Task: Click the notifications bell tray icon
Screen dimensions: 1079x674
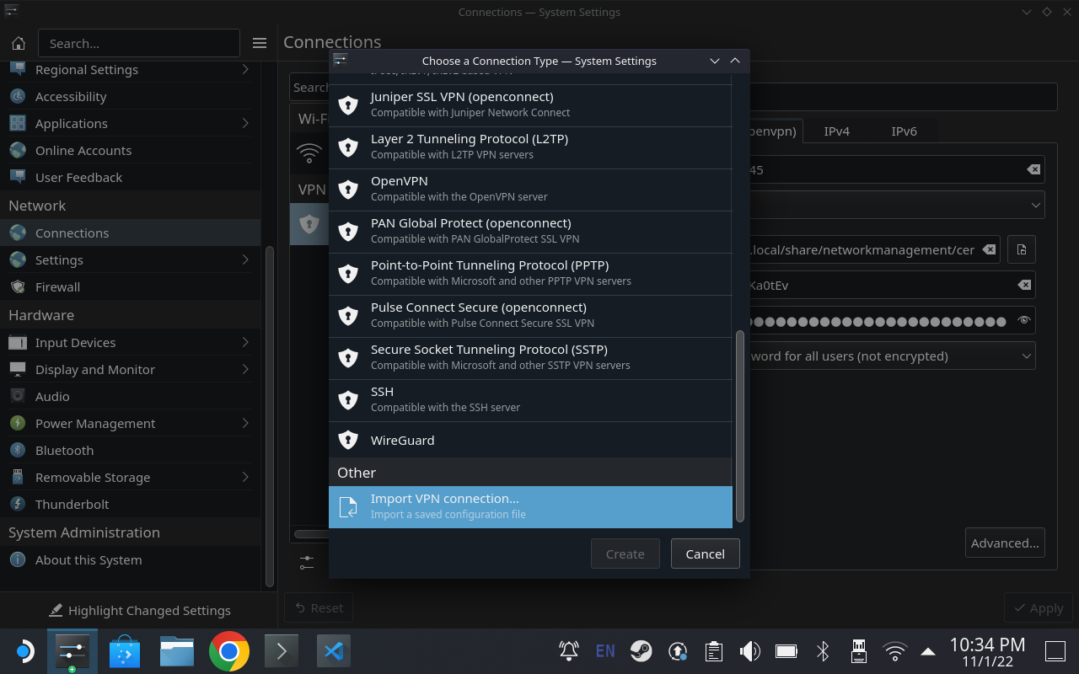Action: pos(569,651)
